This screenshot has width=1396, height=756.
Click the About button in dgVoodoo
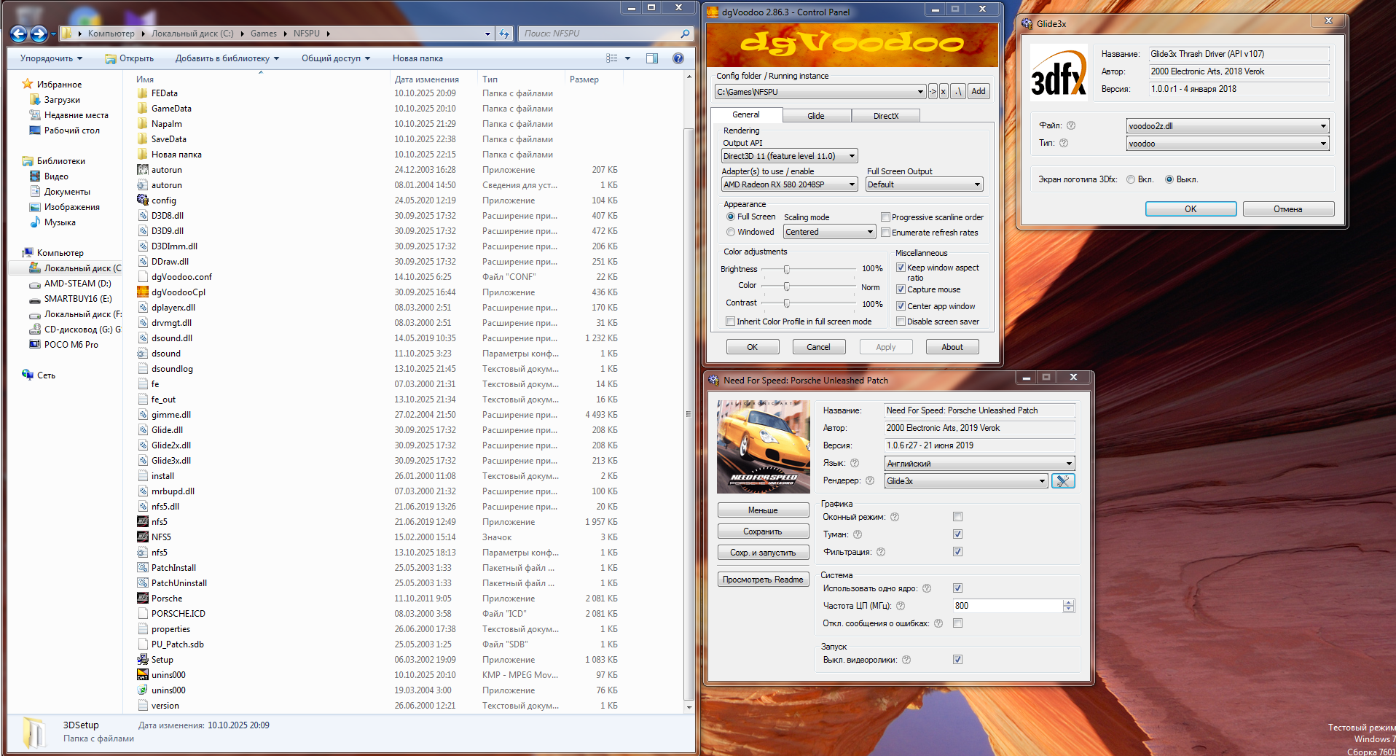click(x=952, y=347)
